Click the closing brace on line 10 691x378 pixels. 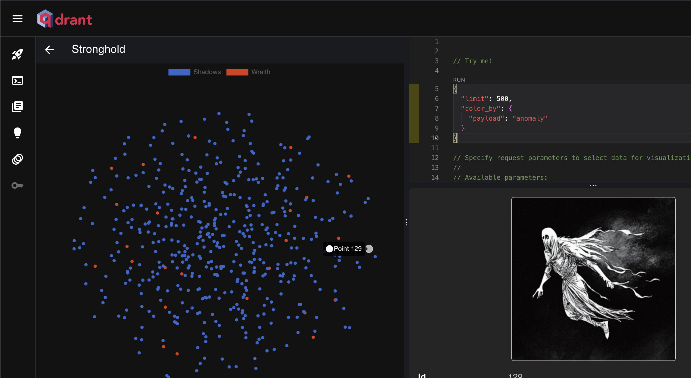click(x=455, y=138)
